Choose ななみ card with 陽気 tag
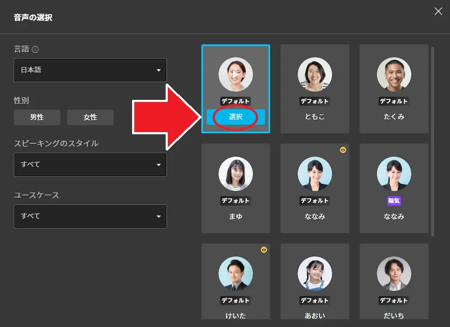The image size is (450, 327). (x=394, y=188)
